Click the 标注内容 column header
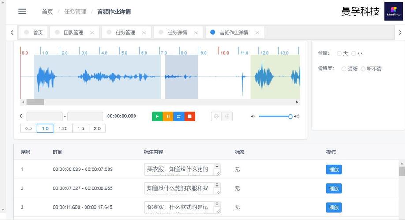This screenshot has width=405, height=220. tap(153, 152)
